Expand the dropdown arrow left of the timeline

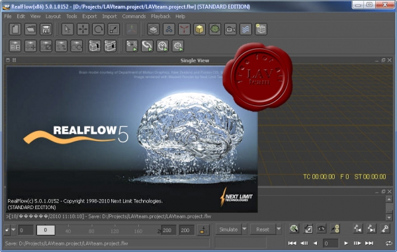[13, 230]
